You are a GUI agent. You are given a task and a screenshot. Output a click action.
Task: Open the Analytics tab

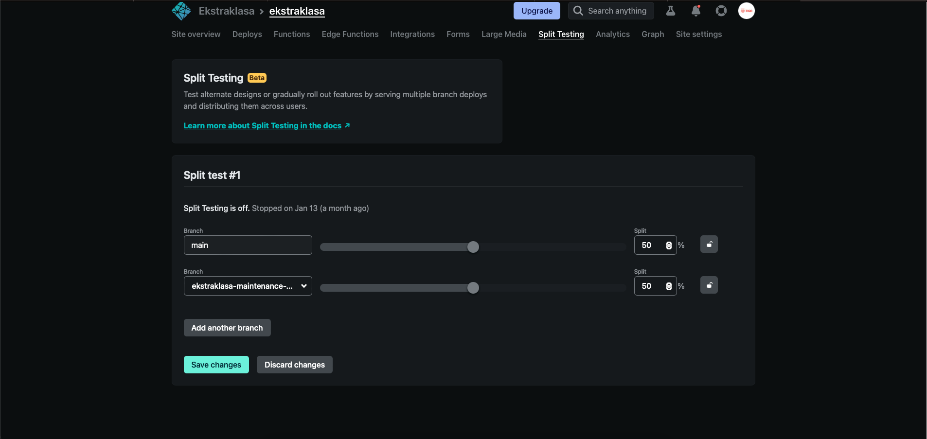(613, 34)
